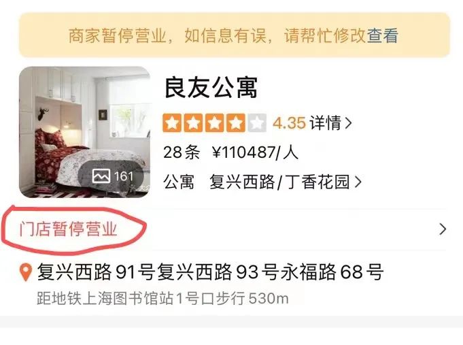
Task: Open 复兴西路/丁香花园 area link
Action: (x=279, y=182)
